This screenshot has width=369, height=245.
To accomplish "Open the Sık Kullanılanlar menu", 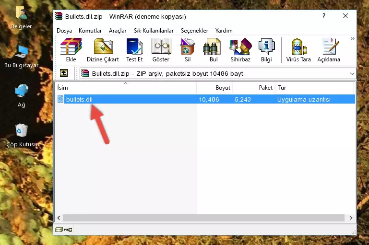I will coord(154,31).
